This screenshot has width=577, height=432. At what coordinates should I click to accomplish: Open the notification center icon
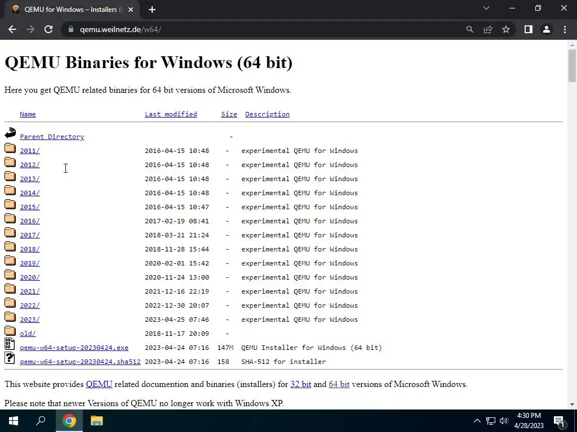560,421
